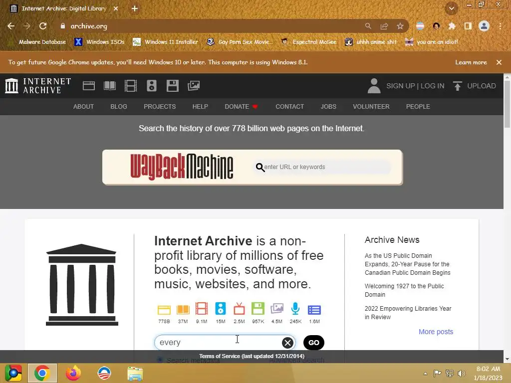Open Firefox from the taskbar
Screen dimensions: 511x383
73,373
